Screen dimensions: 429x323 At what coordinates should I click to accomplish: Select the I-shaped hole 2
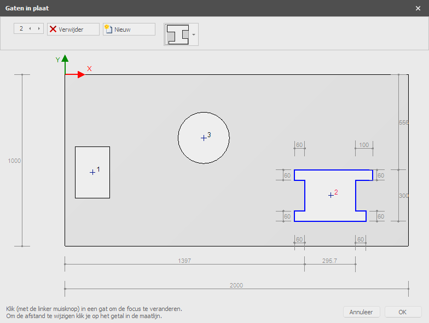tap(331, 195)
